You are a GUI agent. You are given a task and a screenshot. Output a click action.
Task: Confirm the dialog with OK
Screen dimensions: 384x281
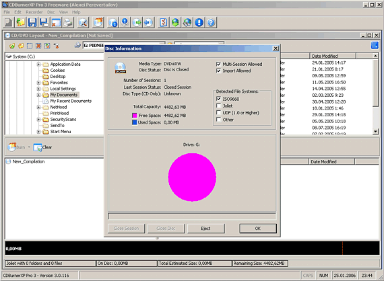(x=258, y=229)
